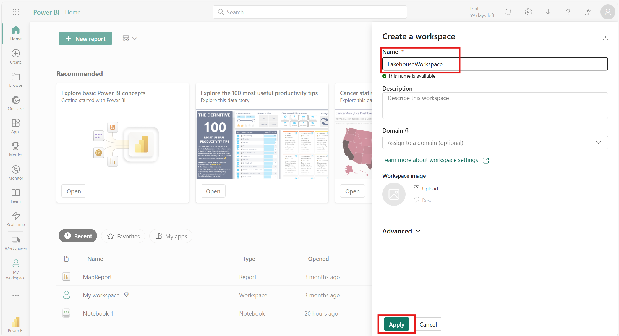Click the download arrow icon in header

(548, 12)
